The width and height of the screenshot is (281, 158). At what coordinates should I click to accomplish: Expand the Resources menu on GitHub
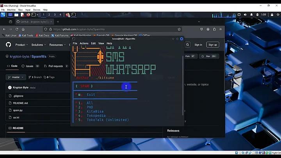[57, 45]
